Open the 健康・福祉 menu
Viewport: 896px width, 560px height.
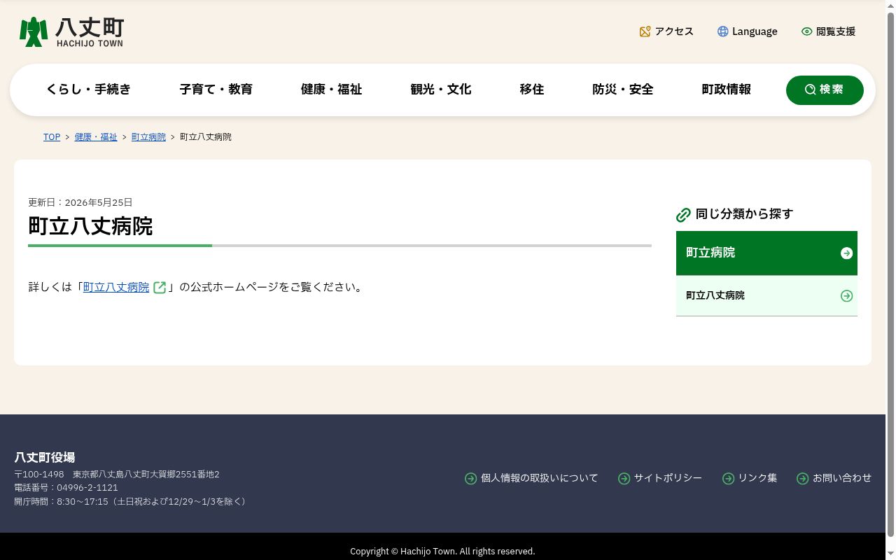coord(331,90)
